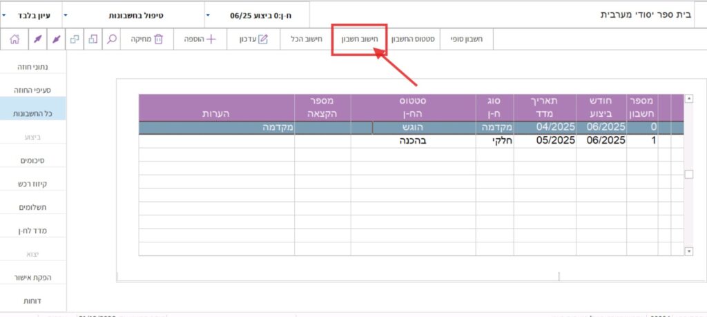Click the single-window icon beside the magnifier
Image resolution: width=707 pixels, height=317 pixels.
[93, 39]
